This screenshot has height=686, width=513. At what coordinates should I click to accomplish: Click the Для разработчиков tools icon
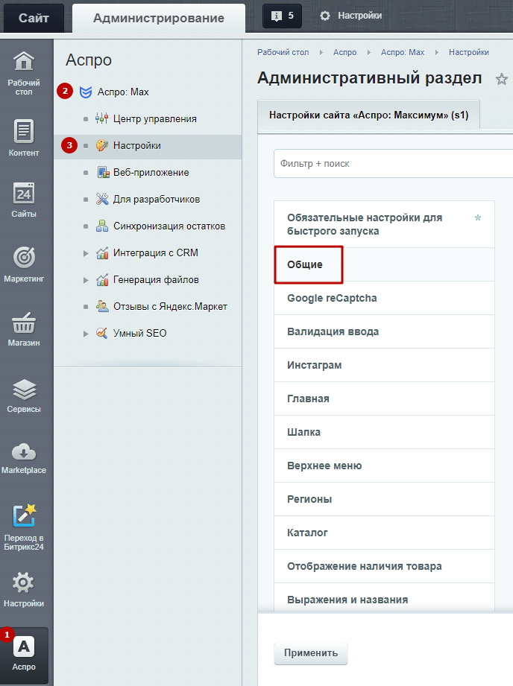tap(101, 199)
